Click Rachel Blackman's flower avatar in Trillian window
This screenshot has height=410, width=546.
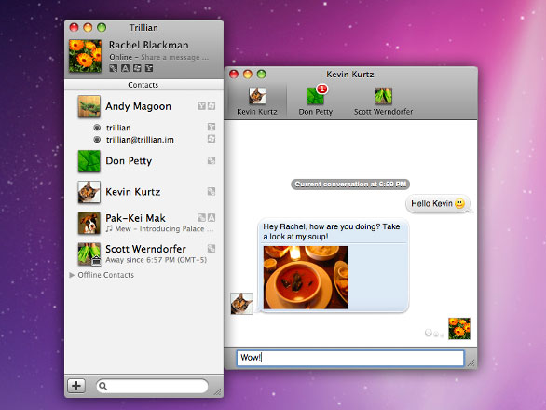click(86, 56)
